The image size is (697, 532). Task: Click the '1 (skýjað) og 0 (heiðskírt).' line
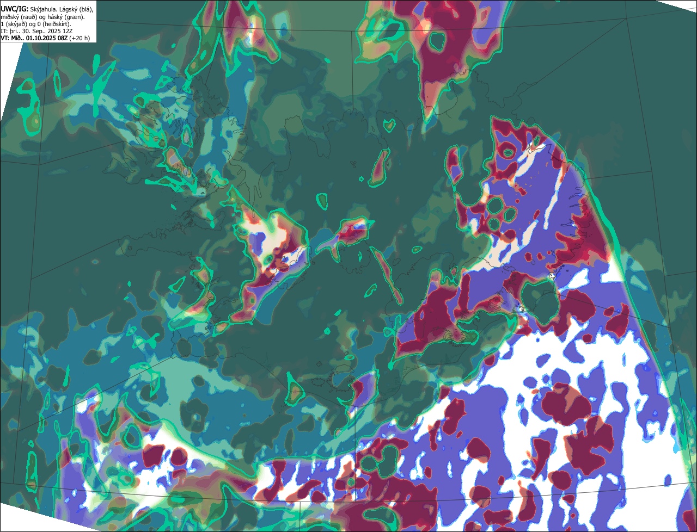(x=36, y=24)
